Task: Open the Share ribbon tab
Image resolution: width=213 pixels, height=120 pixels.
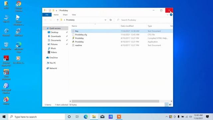Action: 65,15
